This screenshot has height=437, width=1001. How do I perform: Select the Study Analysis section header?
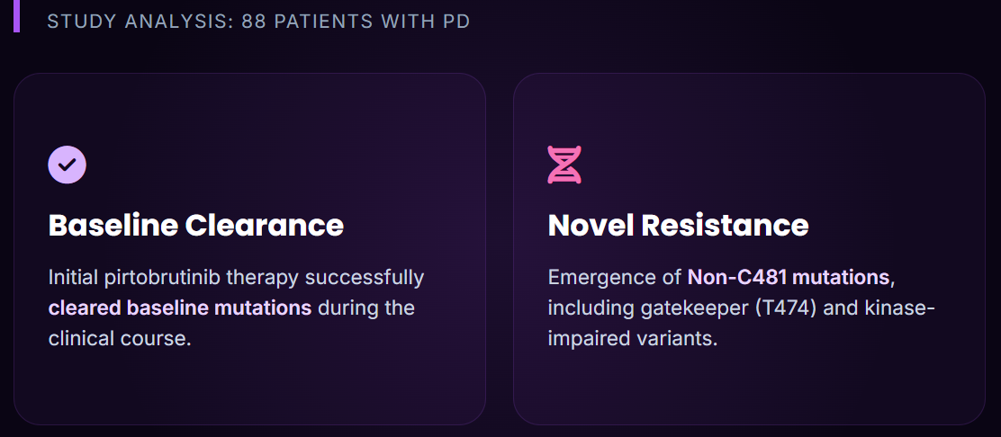tap(258, 21)
